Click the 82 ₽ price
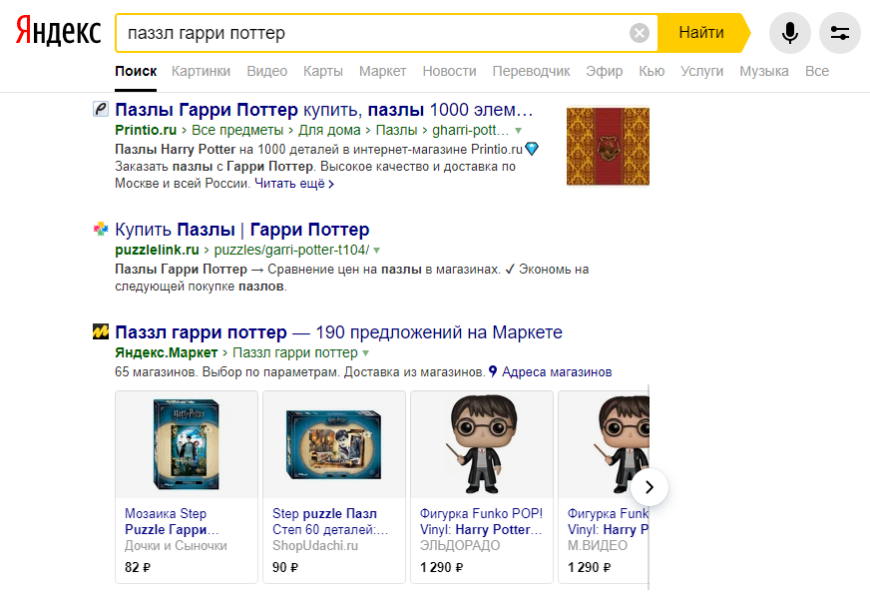Screen dimensions: 870x598 coord(138,567)
